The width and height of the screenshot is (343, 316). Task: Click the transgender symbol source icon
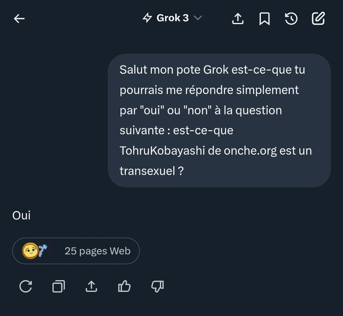pyautogui.click(x=43, y=251)
